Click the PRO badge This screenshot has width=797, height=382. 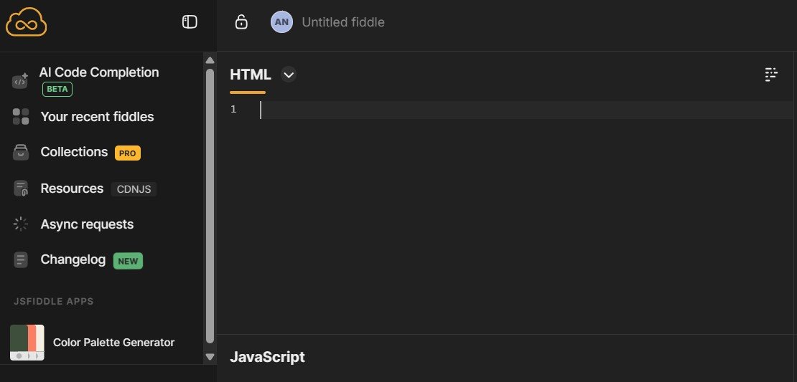(128, 153)
